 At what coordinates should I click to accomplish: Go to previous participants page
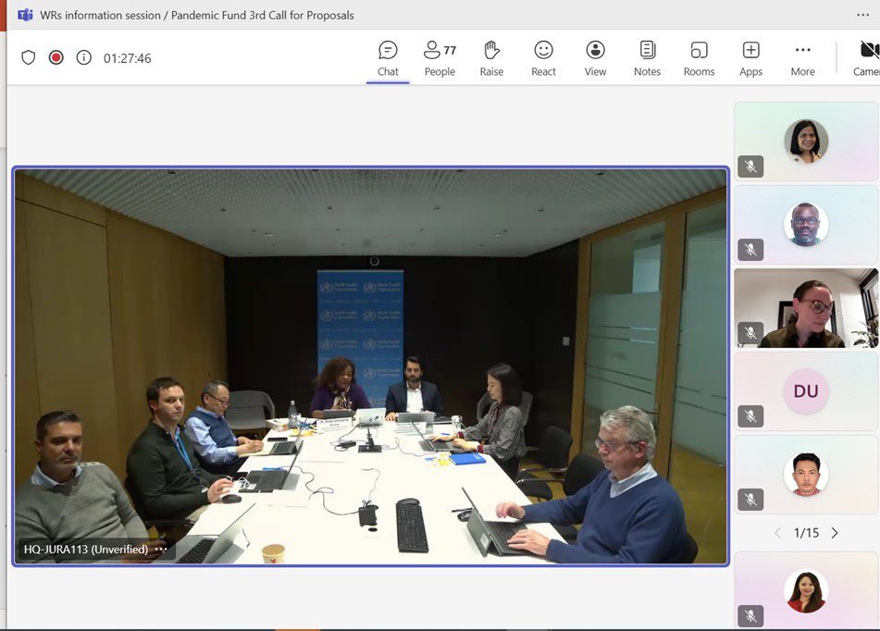pyautogui.click(x=778, y=533)
